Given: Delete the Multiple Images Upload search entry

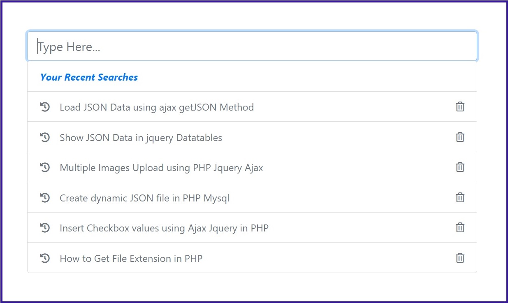Looking at the screenshot, I should (460, 167).
